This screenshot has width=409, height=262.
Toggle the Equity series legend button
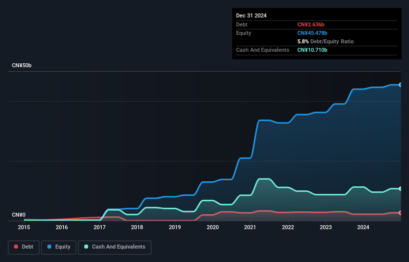pyautogui.click(x=59, y=247)
